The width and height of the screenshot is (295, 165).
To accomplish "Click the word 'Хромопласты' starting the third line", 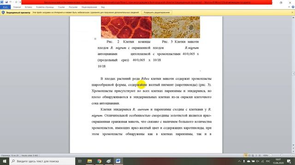I will 102,91.
